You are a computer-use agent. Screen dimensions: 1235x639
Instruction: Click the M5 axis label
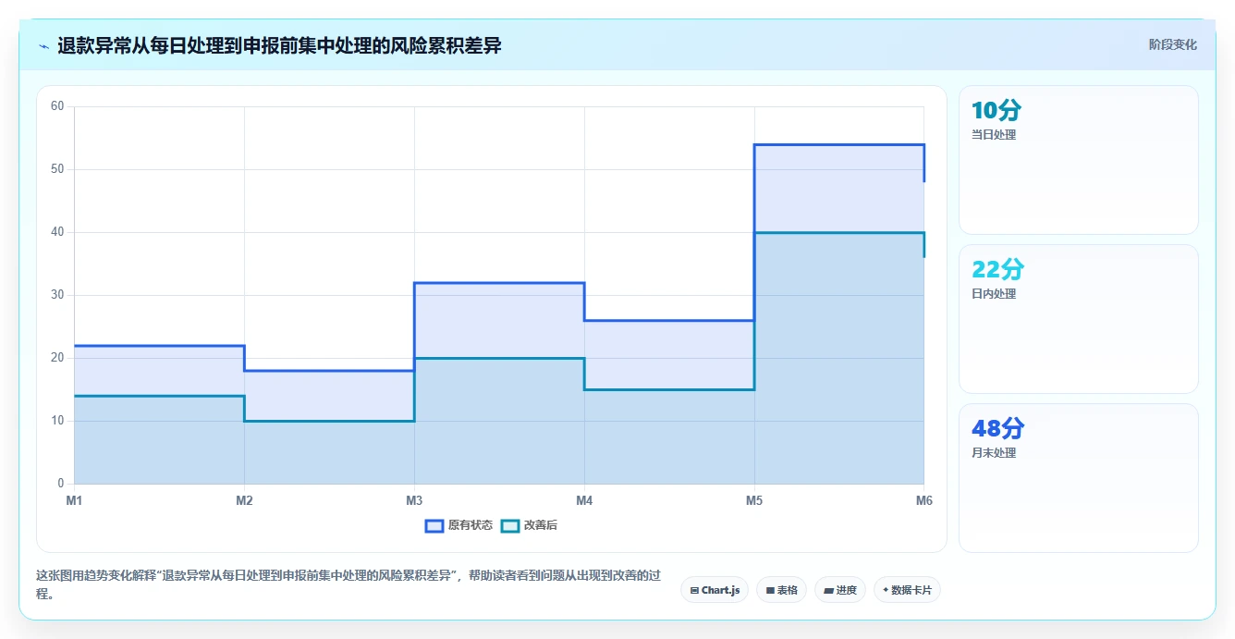click(x=754, y=500)
